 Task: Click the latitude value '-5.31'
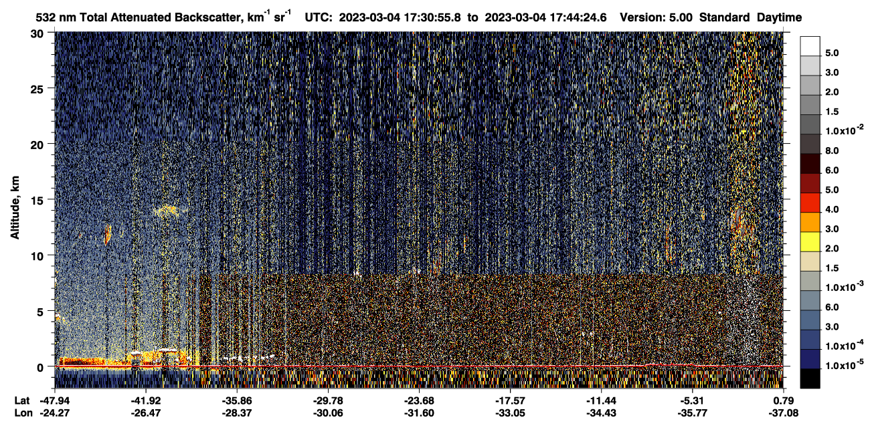692,401
